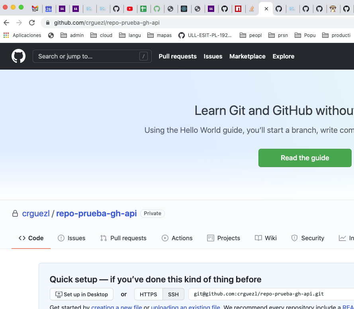
Task: Open the mapas bookmarks folder
Action: (x=159, y=35)
